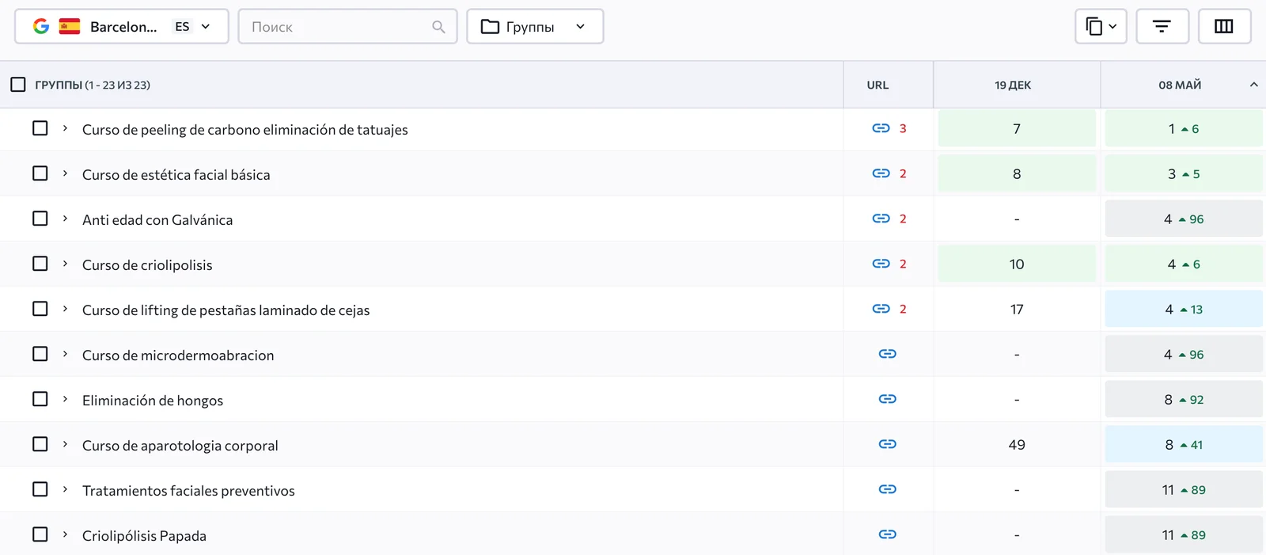The width and height of the screenshot is (1266, 555).
Task: Open URL link icon for Curso de peeling de carbono
Action: click(x=881, y=128)
